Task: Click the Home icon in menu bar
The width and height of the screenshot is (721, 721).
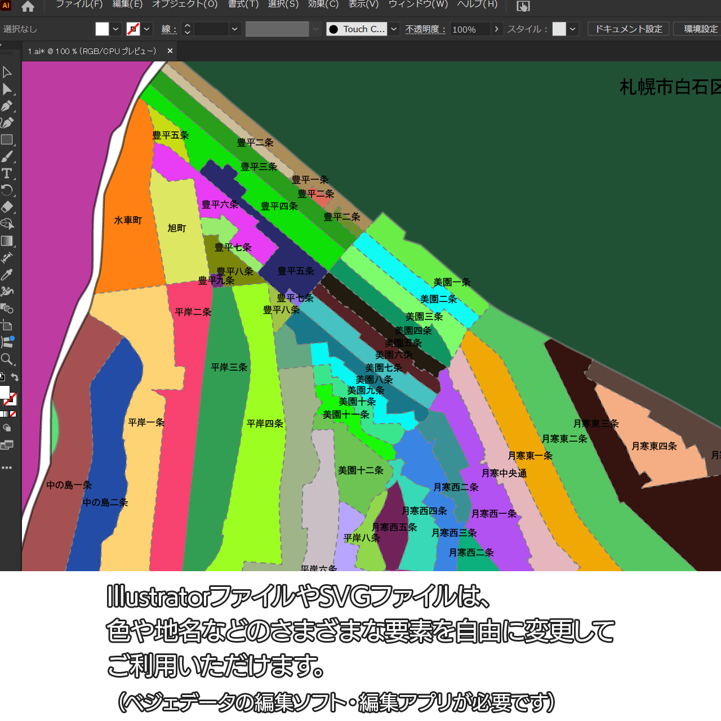Action: (28, 6)
